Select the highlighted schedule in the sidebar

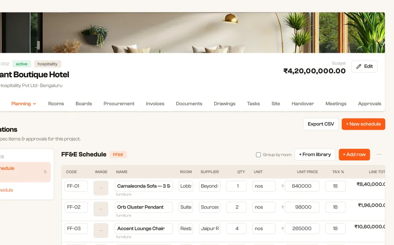coord(25,172)
